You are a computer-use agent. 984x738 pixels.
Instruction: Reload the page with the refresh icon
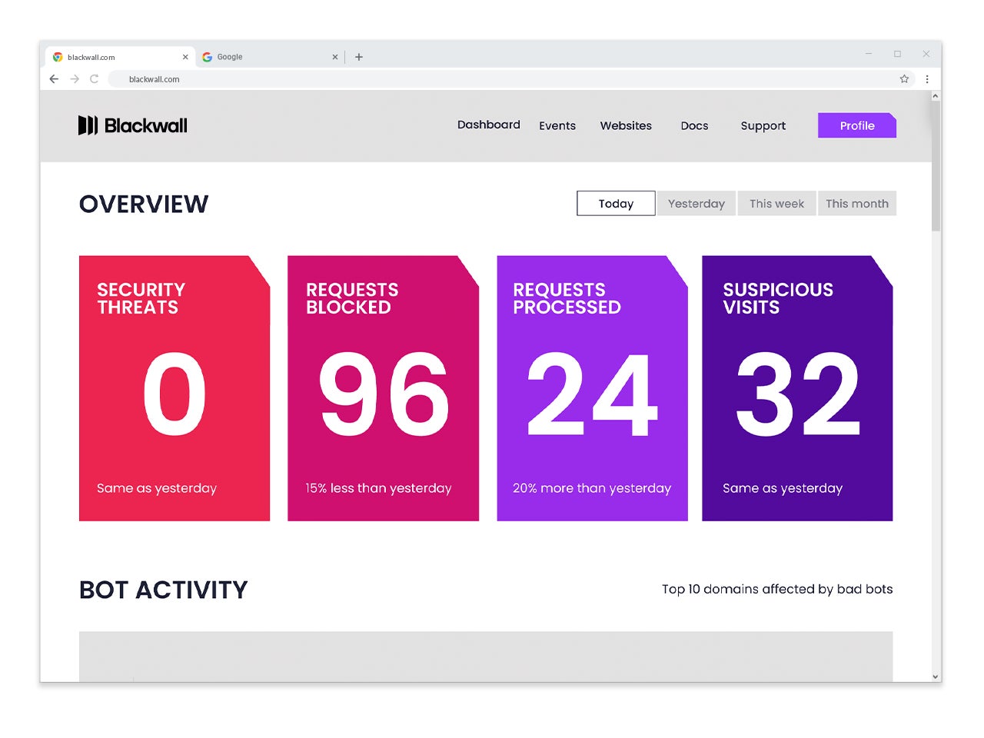[95, 79]
